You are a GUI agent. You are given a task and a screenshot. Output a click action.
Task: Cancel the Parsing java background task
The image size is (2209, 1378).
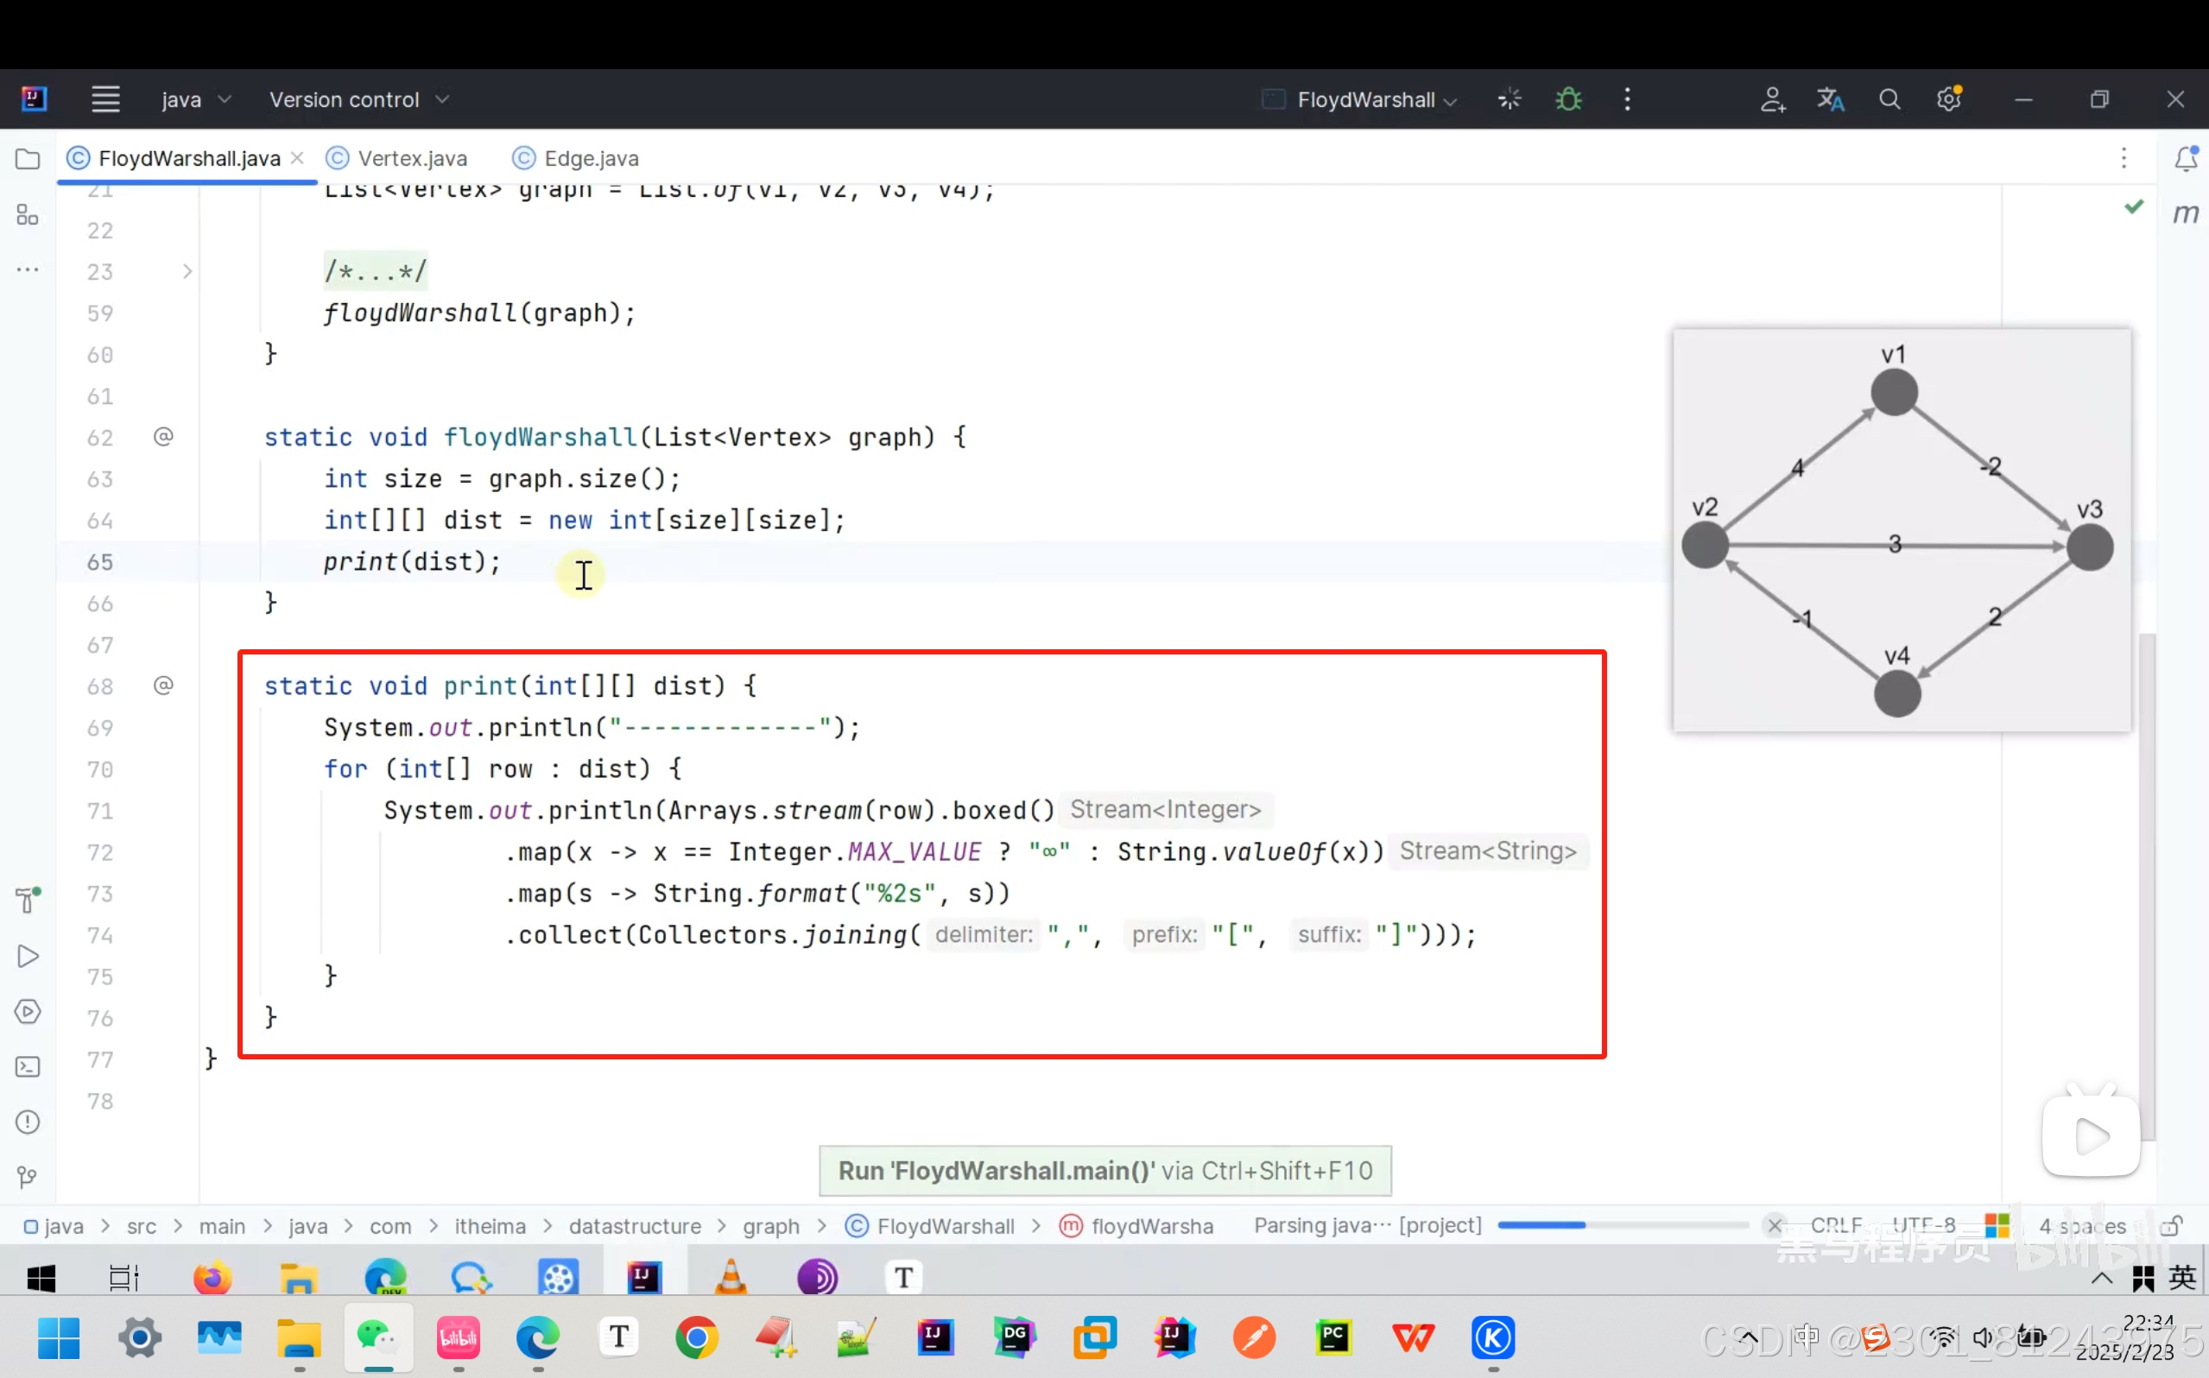1774,1226
